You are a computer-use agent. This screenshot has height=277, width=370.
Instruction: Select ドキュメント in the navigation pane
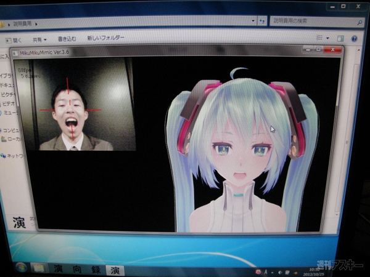pos(7,86)
